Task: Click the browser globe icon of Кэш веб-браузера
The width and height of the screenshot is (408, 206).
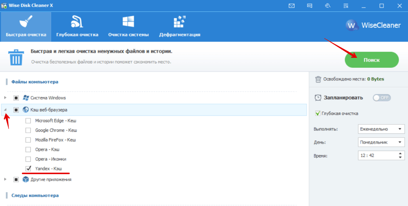Action: [x=26, y=110]
